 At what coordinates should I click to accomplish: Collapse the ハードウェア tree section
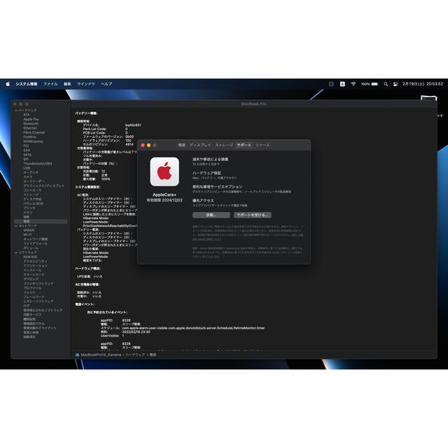tap(16, 111)
